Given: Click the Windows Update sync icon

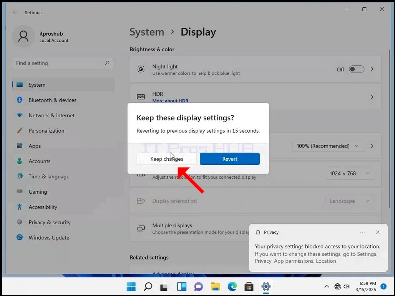Looking at the screenshot, I should [19, 237].
